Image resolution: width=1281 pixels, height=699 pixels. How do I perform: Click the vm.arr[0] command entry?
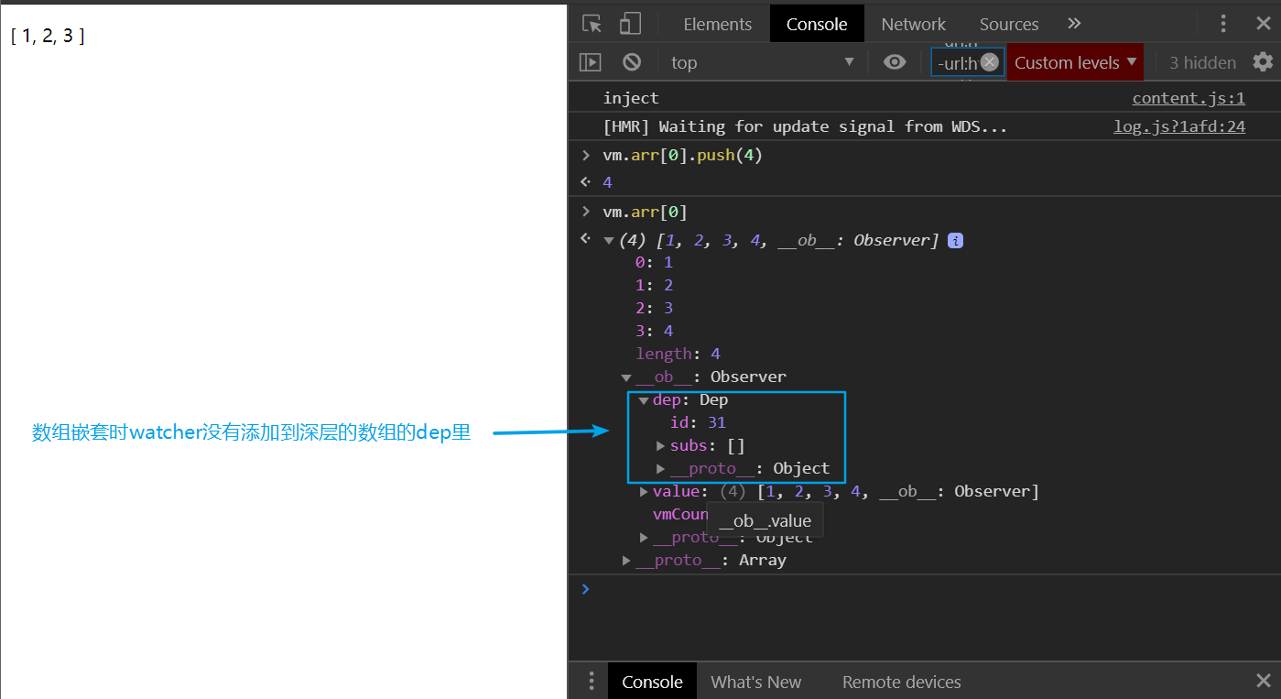pyautogui.click(x=645, y=212)
